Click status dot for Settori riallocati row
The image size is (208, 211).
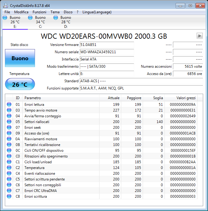pyautogui.click(x=9, y=122)
